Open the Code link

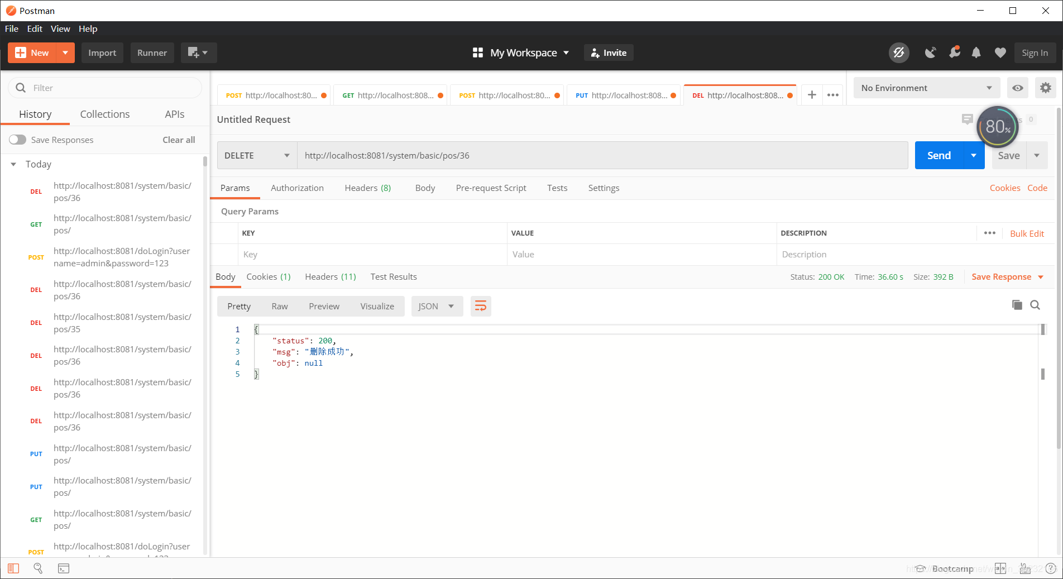[1037, 188]
